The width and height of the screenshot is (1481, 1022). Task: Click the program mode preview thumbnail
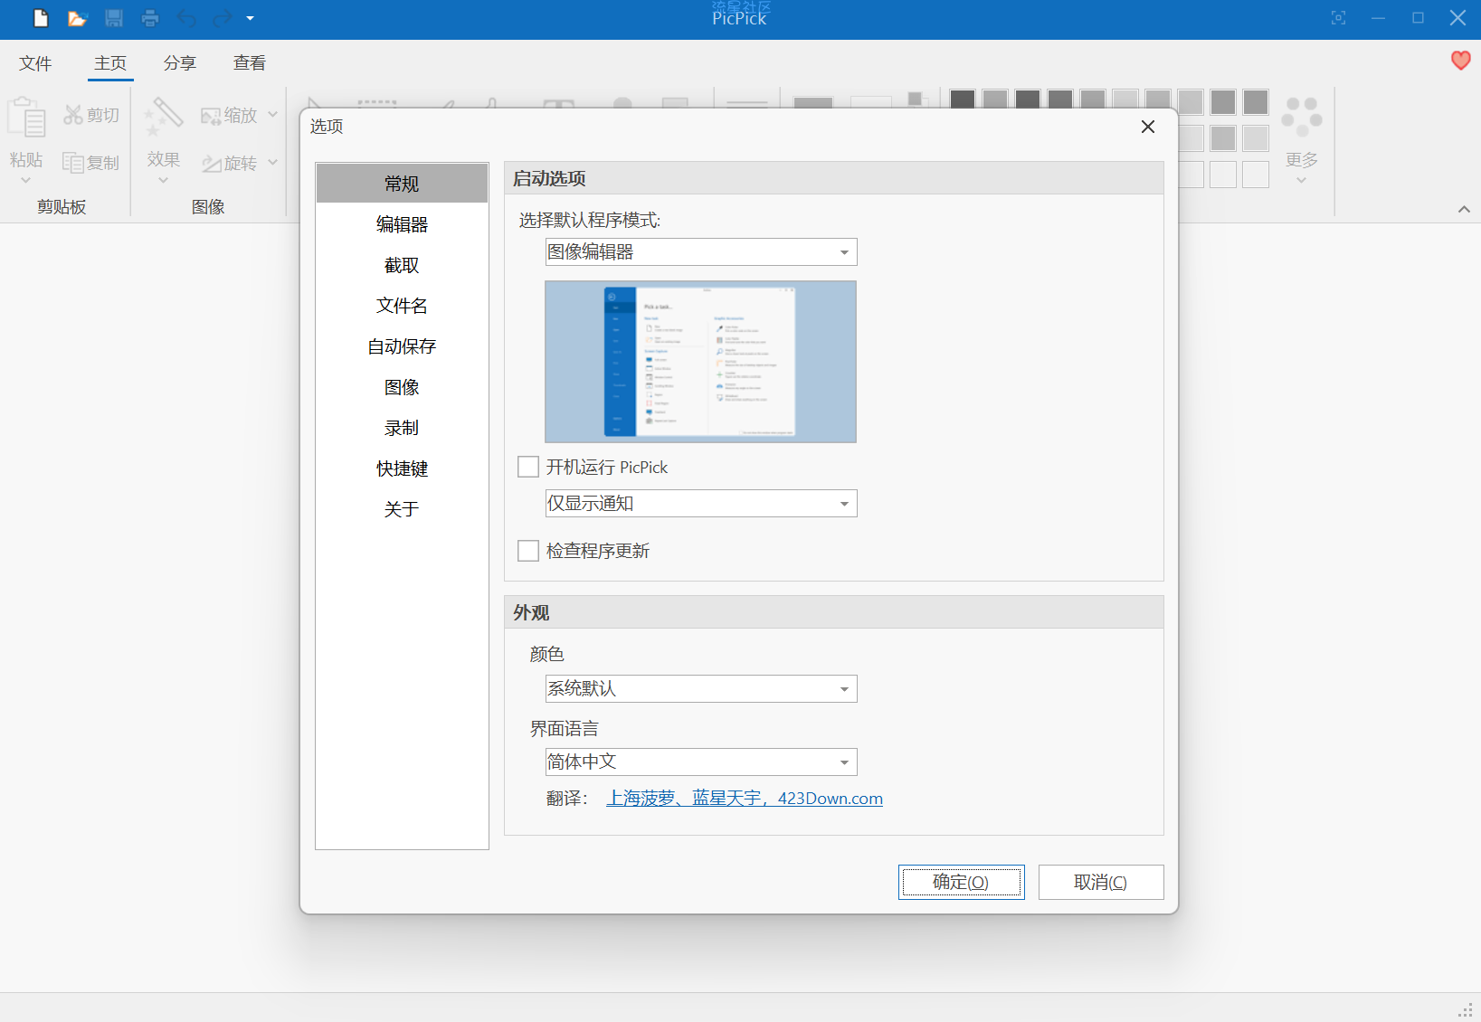pos(700,362)
